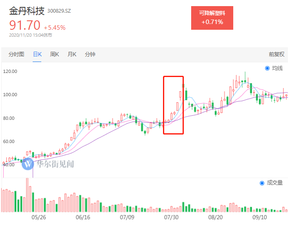Click the tallest volume bar near 05/26

[x=27, y=195]
